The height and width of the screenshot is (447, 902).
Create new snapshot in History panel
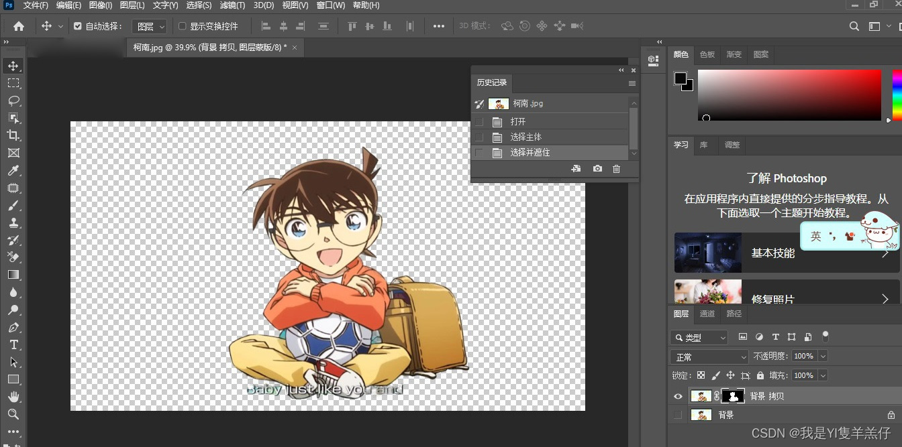pos(597,169)
